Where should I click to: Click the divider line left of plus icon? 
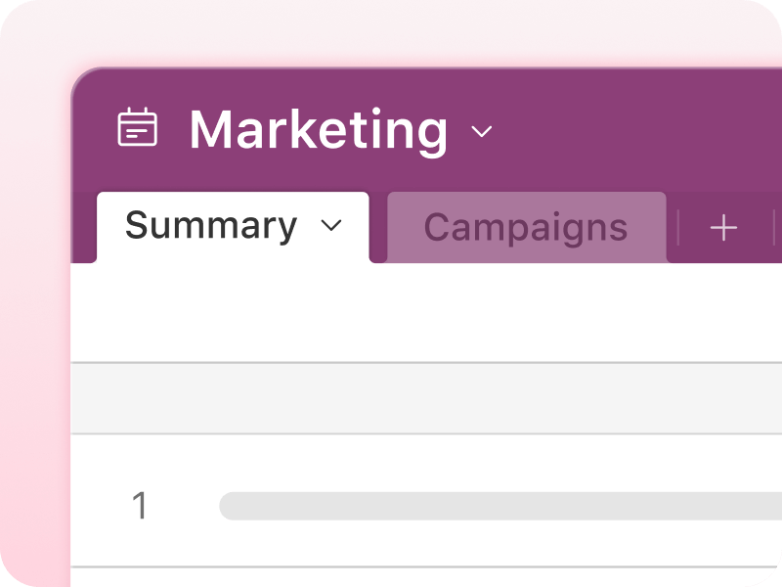click(x=678, y=228)
